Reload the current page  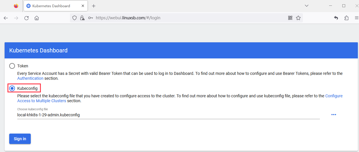(x=26, y=18)
